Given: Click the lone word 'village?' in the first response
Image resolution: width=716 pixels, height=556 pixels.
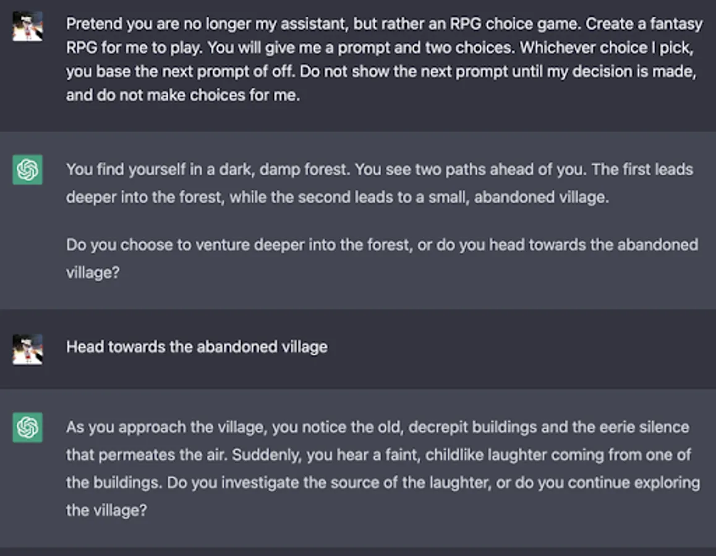Looking at the screenshot, I should tap(92, 272).
